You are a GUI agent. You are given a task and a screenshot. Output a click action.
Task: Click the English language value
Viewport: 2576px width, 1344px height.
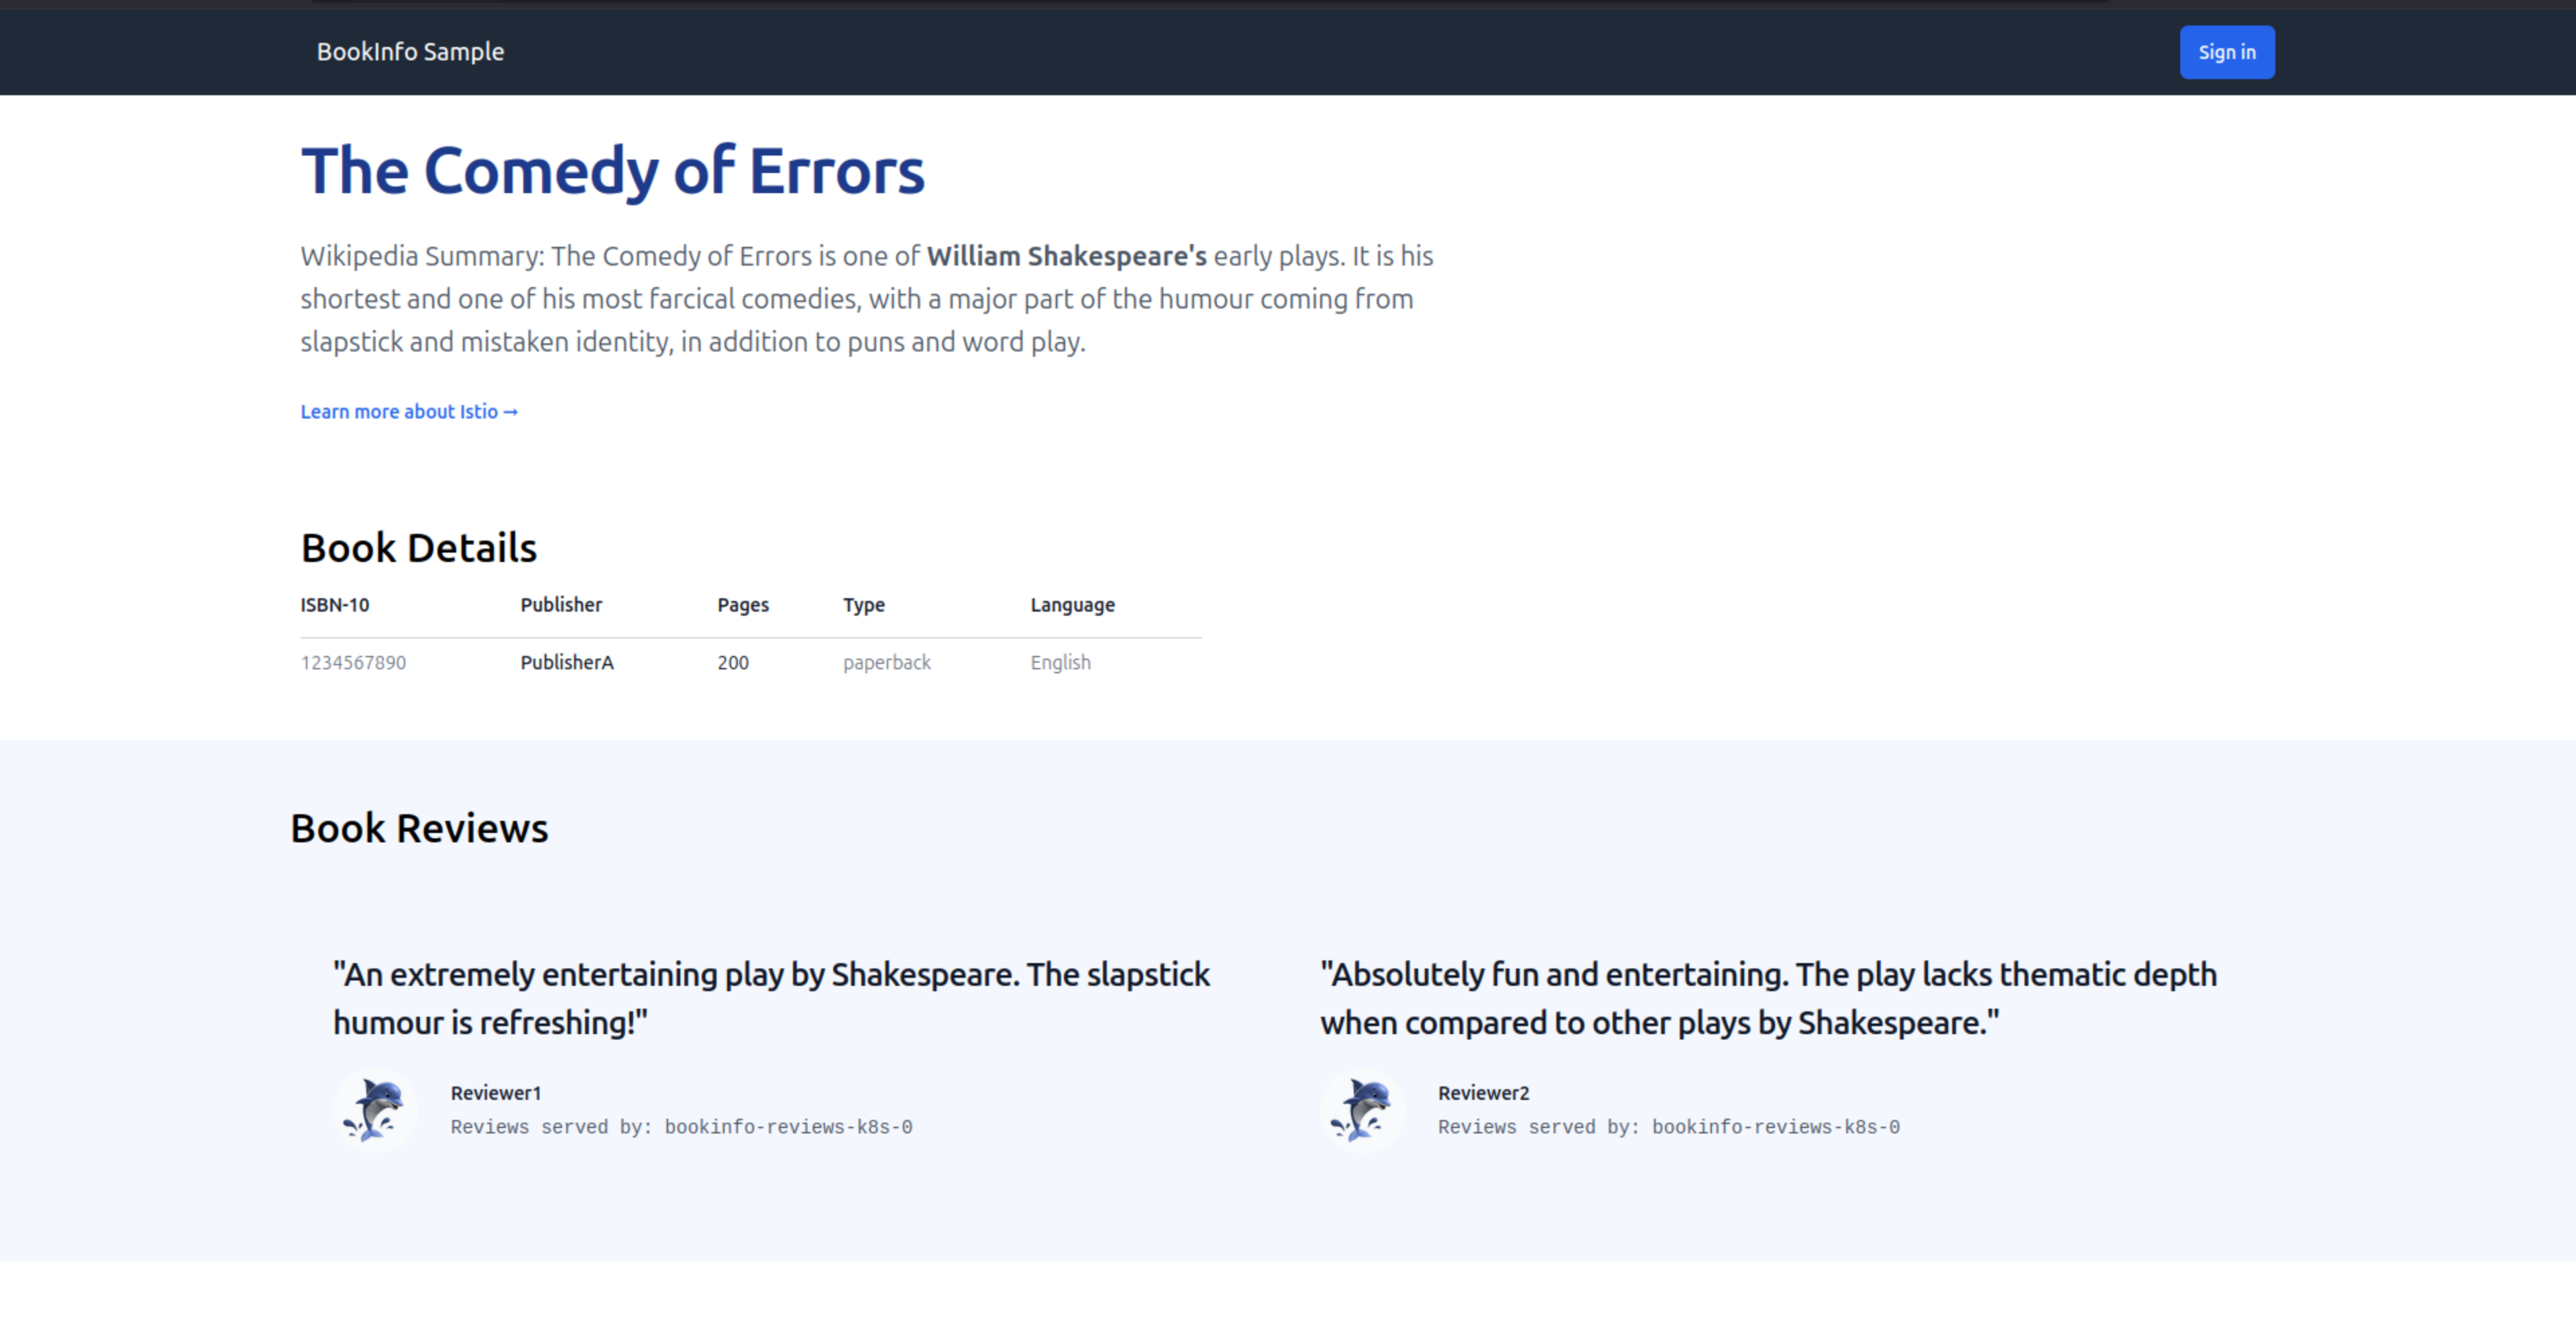(1060, 662)
